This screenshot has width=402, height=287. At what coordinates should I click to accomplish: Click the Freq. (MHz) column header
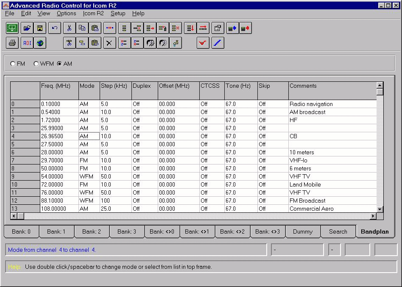[59, 91]
